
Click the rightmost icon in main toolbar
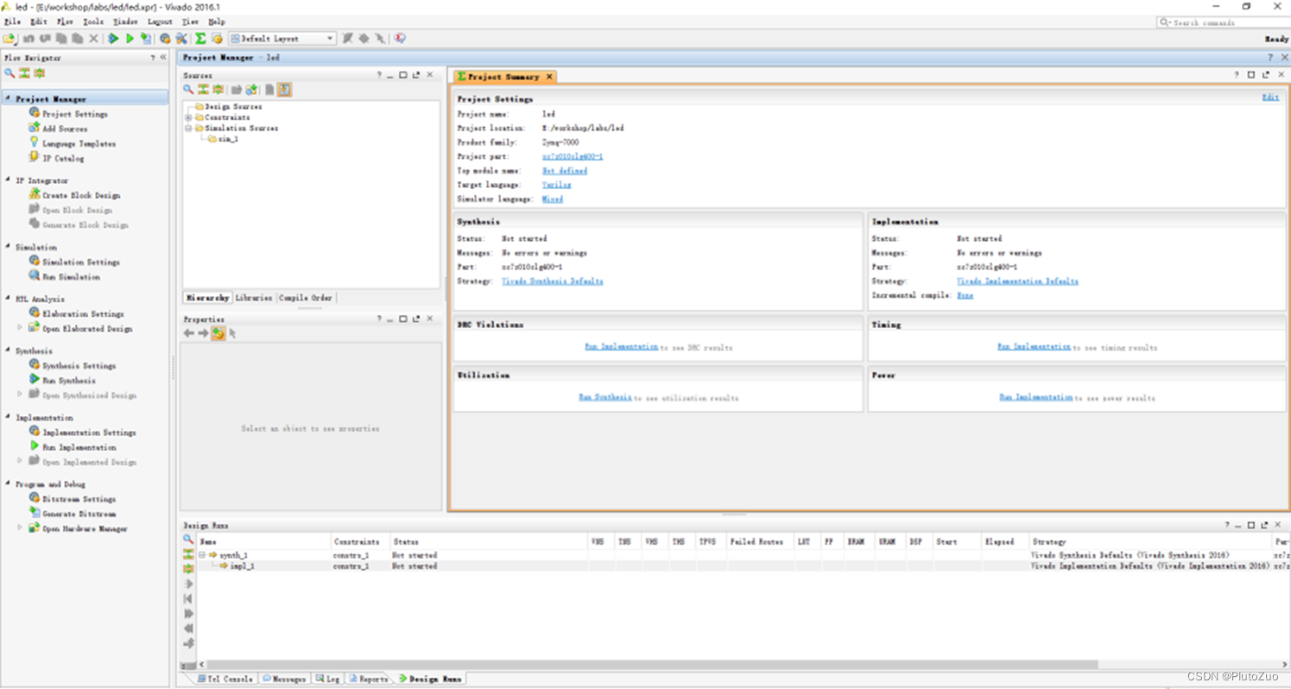pyautogui.click(x=399, y=39)
